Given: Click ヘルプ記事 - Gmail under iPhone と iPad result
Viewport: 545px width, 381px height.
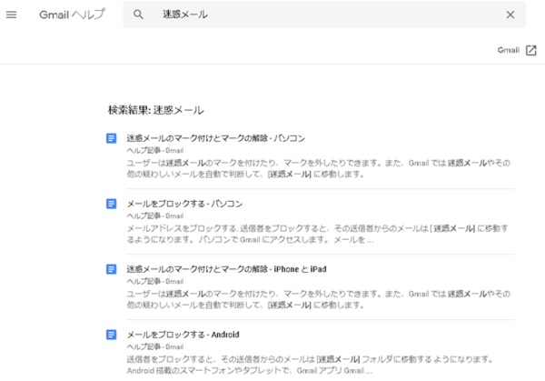Looking at the screenshot, I should pos(155,281).
